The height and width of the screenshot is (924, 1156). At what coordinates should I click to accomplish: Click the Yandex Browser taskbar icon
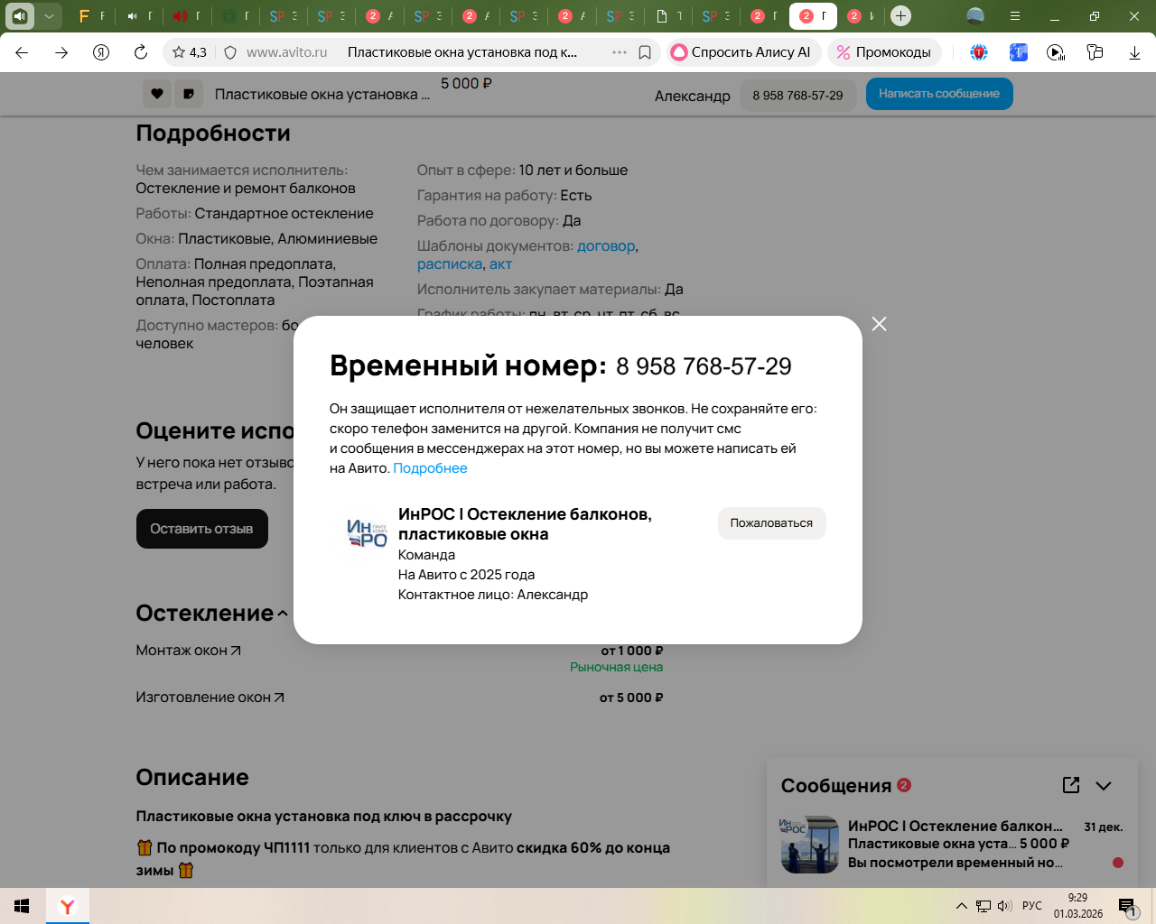point(68,906)
